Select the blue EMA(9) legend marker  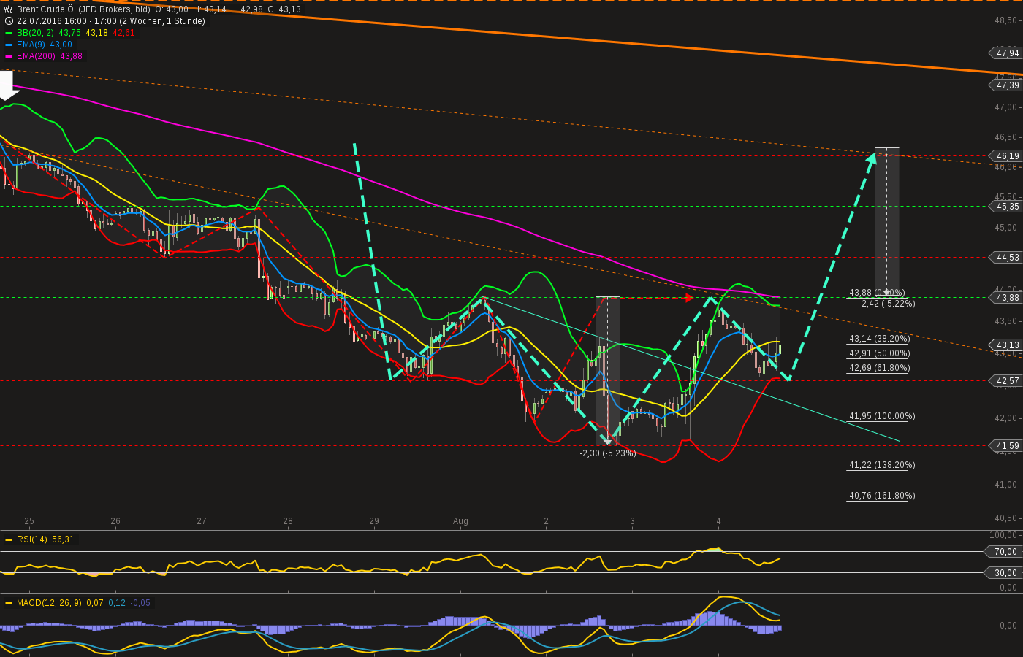(9, 45)
